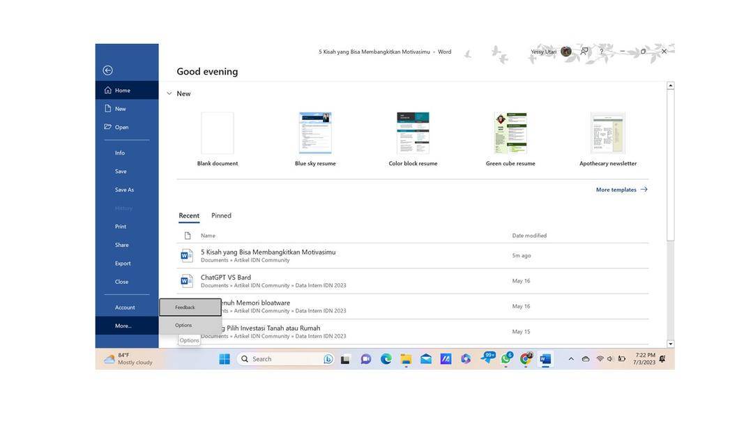Click the taskbar Search box

[285, 359]
